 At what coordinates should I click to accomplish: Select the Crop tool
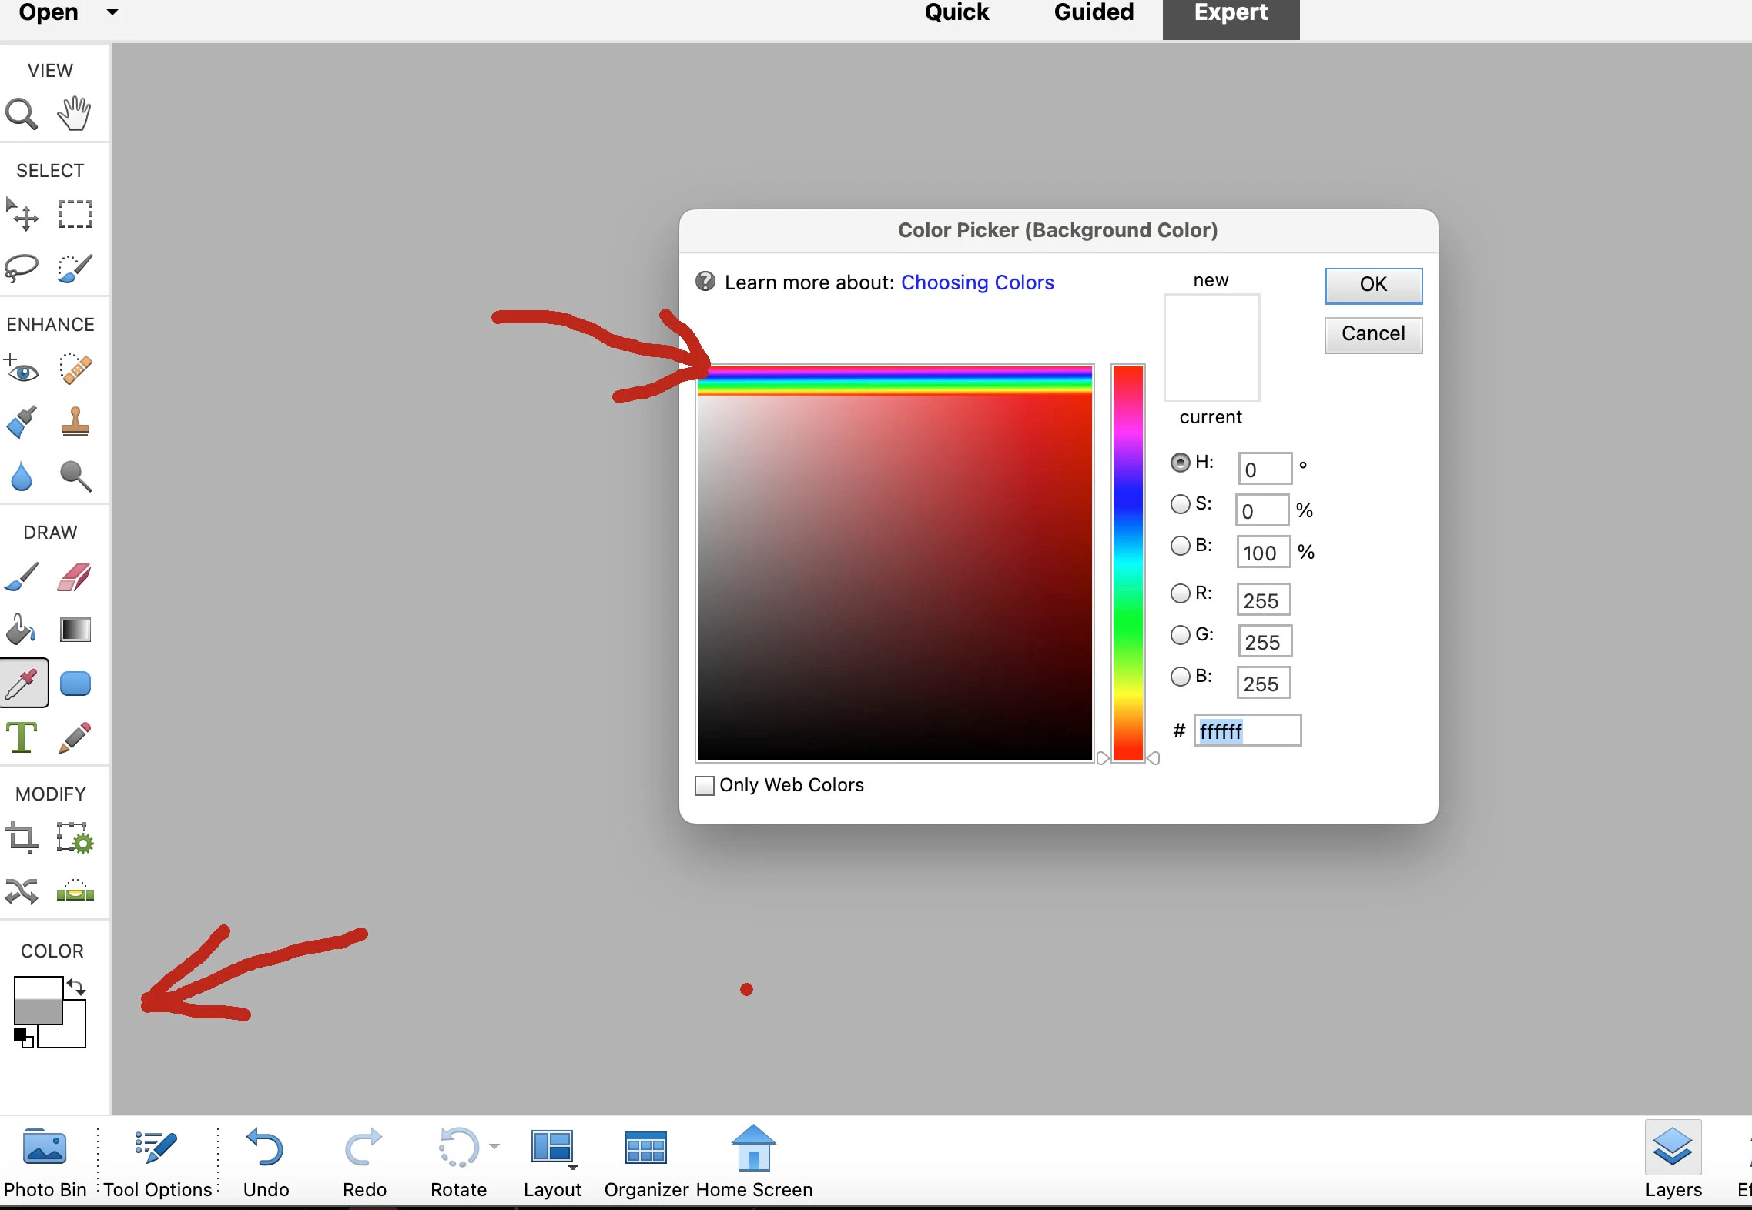point(22,838)
